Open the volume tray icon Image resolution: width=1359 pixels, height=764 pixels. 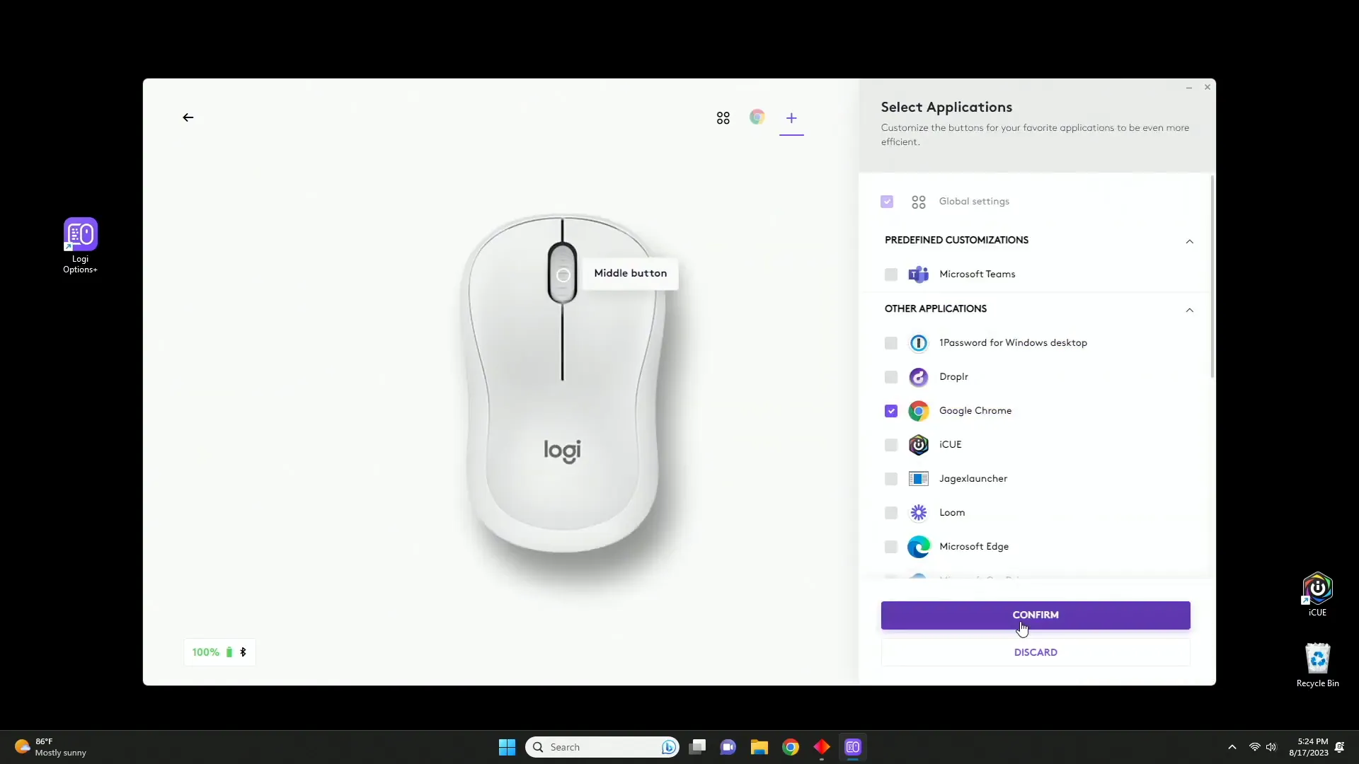(1271, 747)
